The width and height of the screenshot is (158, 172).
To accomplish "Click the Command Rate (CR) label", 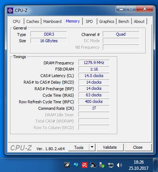I will click(56, 108).
